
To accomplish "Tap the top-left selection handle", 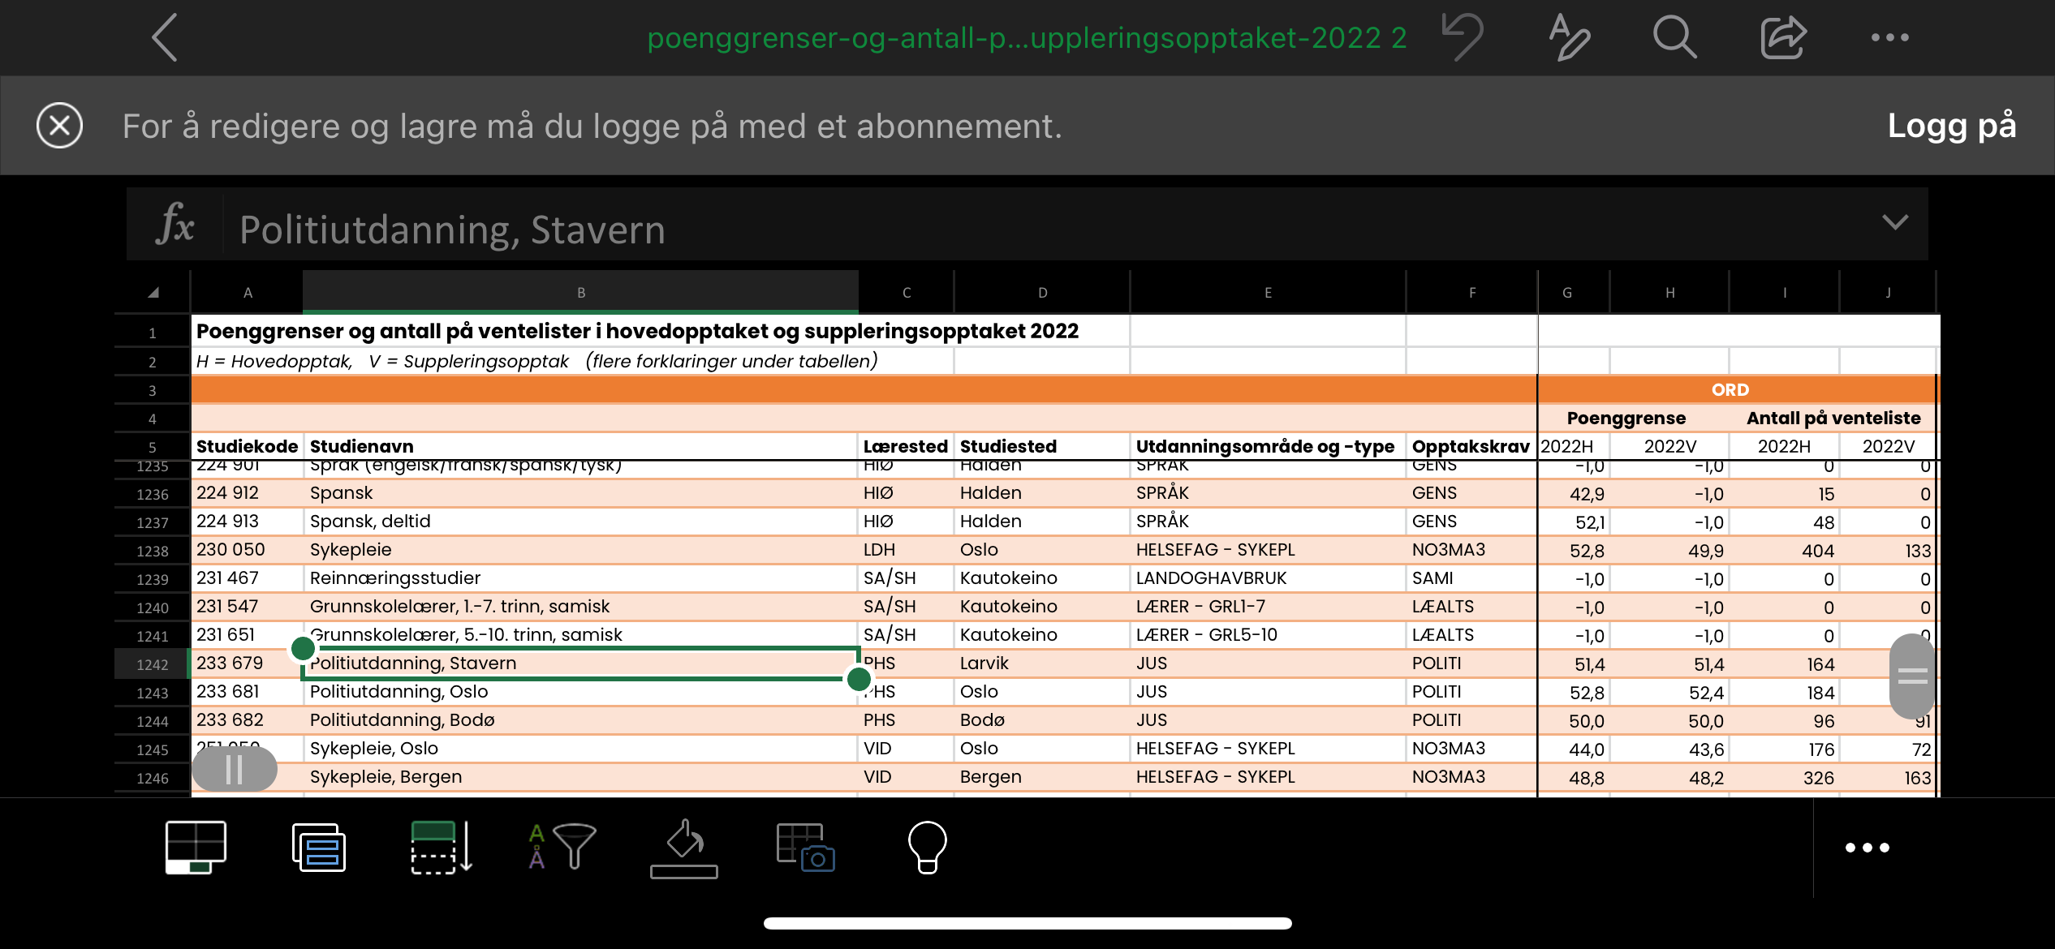I will pyautogui.click(x=303, y=648).
